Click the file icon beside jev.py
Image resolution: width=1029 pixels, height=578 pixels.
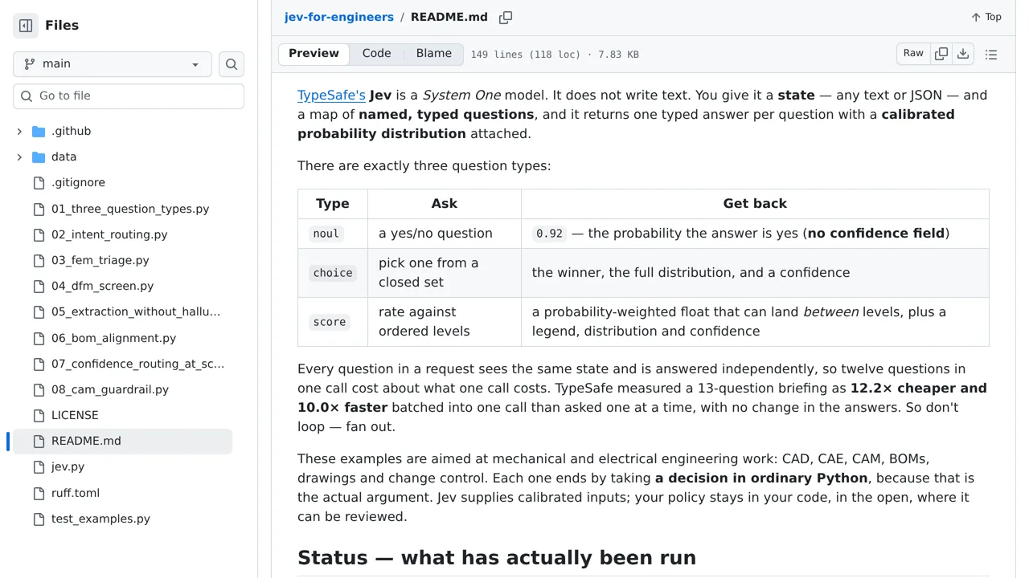39,466
